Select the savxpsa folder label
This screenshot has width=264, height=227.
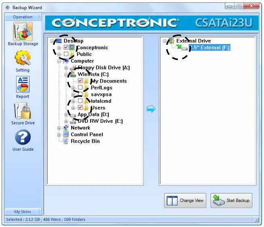point(101,95)
